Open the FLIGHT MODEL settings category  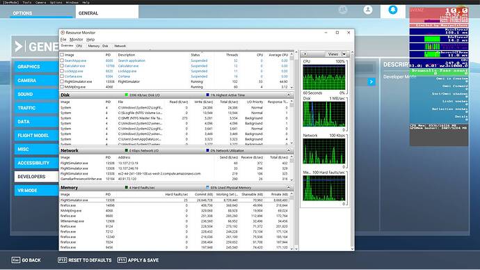pos(36,135)
